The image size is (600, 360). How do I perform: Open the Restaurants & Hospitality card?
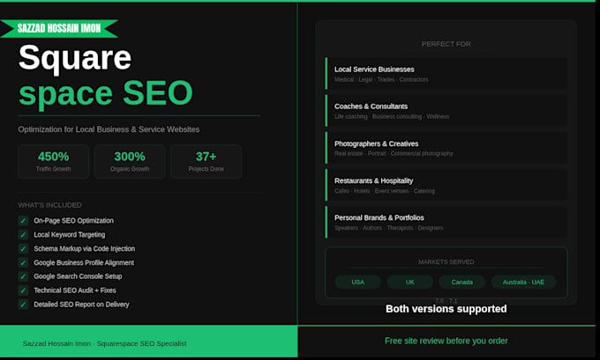click(446, 185)
